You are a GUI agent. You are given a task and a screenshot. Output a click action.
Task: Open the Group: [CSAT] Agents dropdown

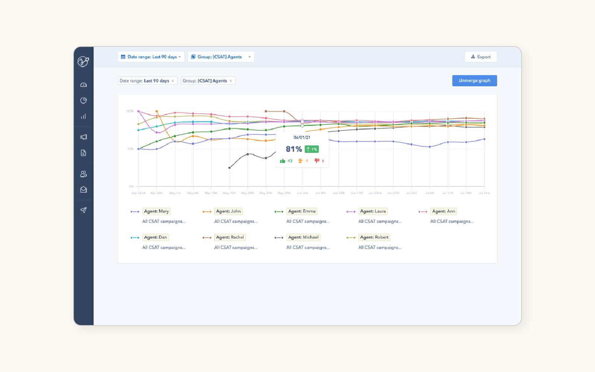coord(221,57)
